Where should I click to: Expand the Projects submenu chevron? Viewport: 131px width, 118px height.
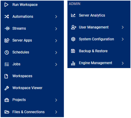coord(56,100)
